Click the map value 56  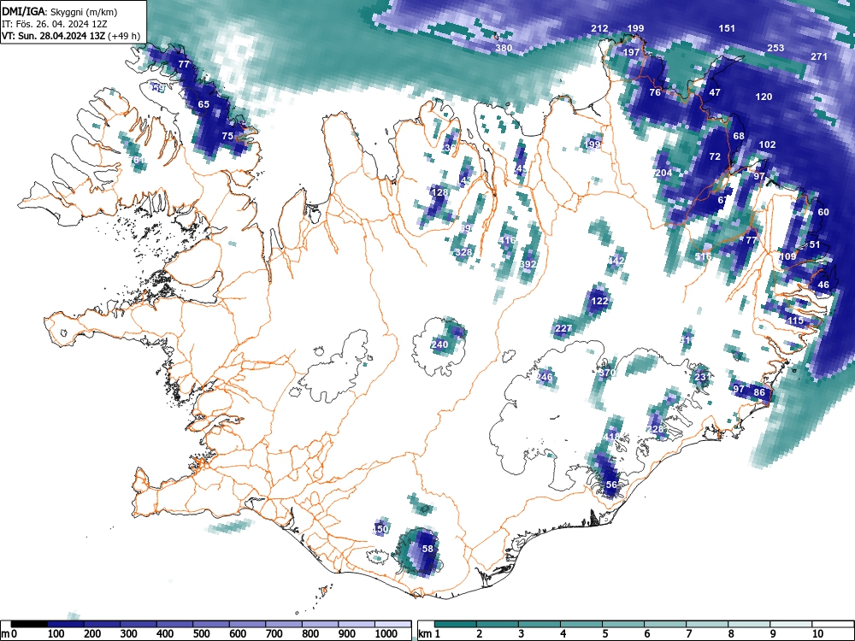tap(611, 485)
